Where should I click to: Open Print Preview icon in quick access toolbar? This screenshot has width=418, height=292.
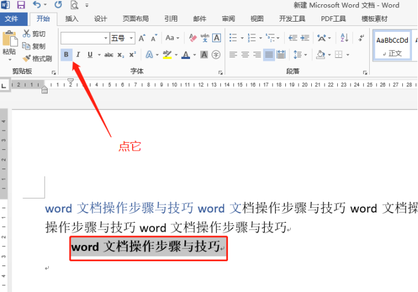pyautogui.click(x=74, y=5)
